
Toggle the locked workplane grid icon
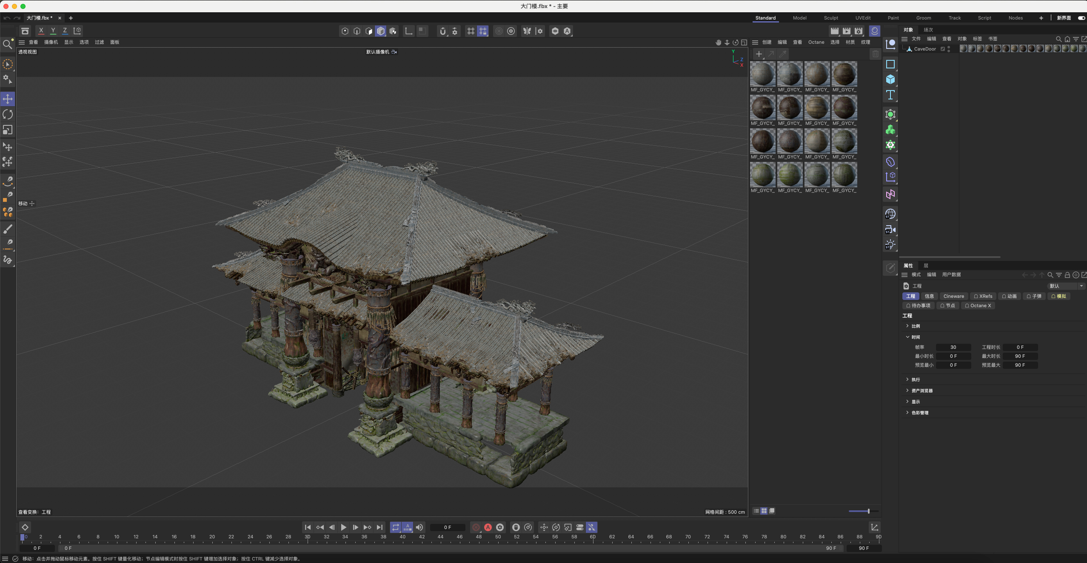tap(483, 31)
